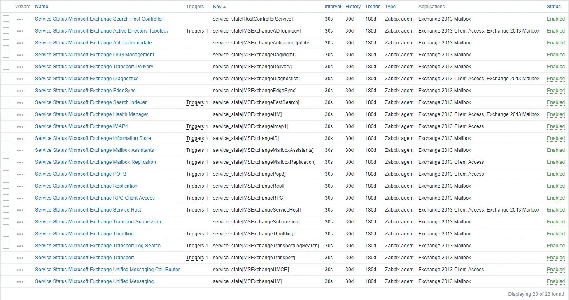Screen dimensions: 569x300
Task: Sort table by Type column header
Action: click(390, 7)
